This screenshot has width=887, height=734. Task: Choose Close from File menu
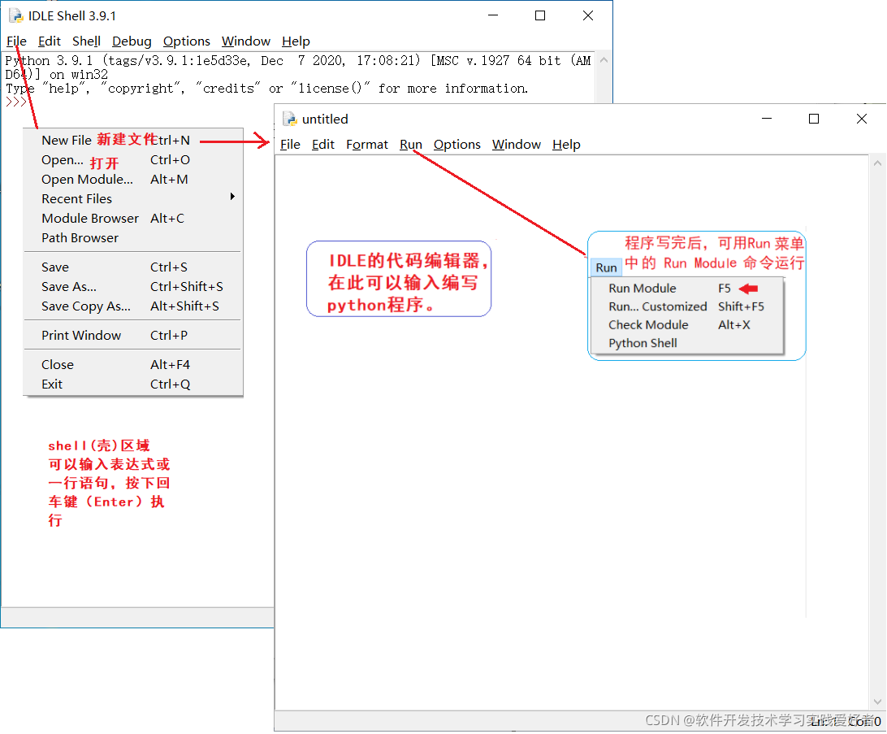tap(133, 365)
